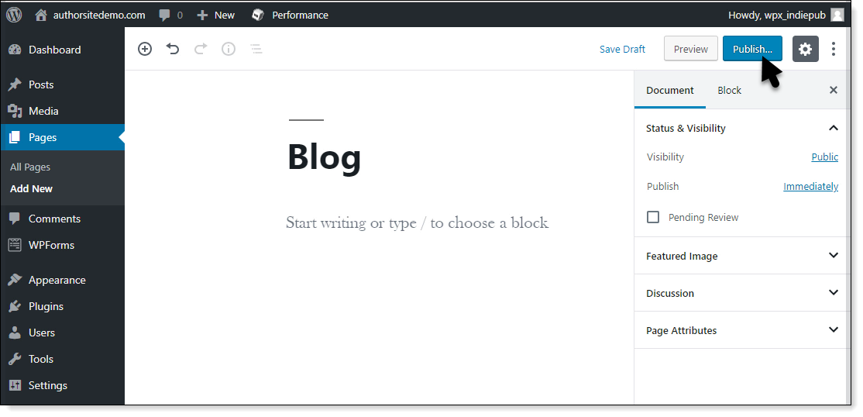Expand the Page Attributes section
Viewport: 863px width, 417px height.
click(x=834, y=330)
